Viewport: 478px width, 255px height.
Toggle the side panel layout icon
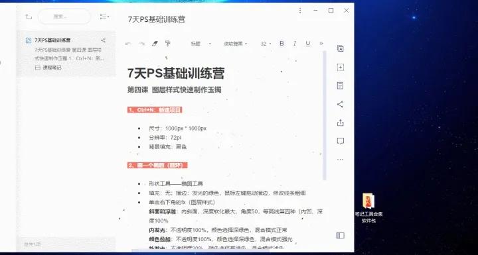point(340,236)
